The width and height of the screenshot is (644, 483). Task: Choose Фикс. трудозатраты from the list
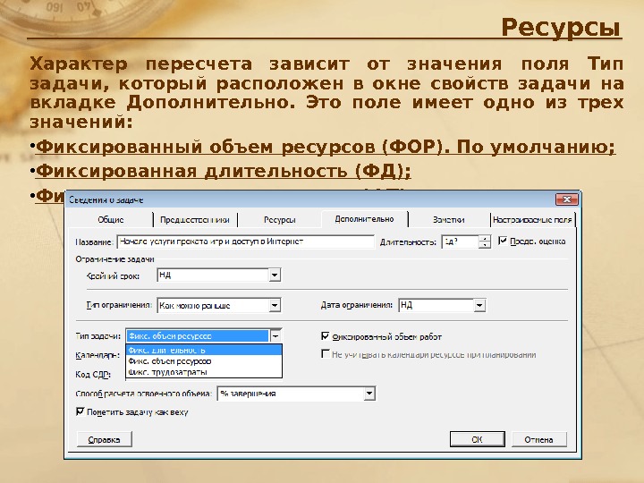click(x=204, y=372)
